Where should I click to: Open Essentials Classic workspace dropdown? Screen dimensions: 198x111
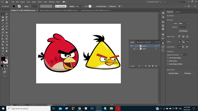[154, 2]
